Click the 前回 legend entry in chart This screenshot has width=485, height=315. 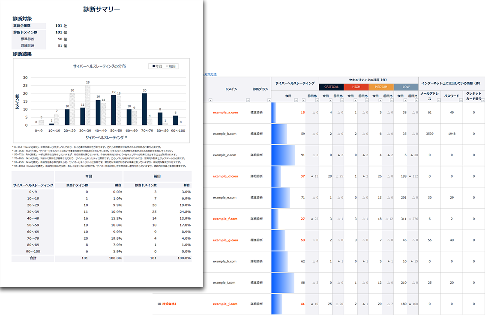(171, 66)
